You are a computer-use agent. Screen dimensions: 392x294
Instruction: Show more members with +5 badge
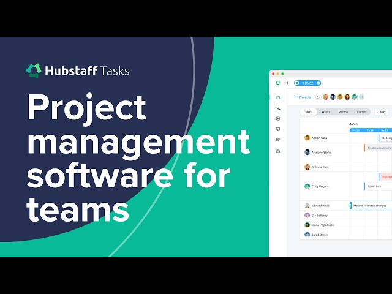pos(361,97)
